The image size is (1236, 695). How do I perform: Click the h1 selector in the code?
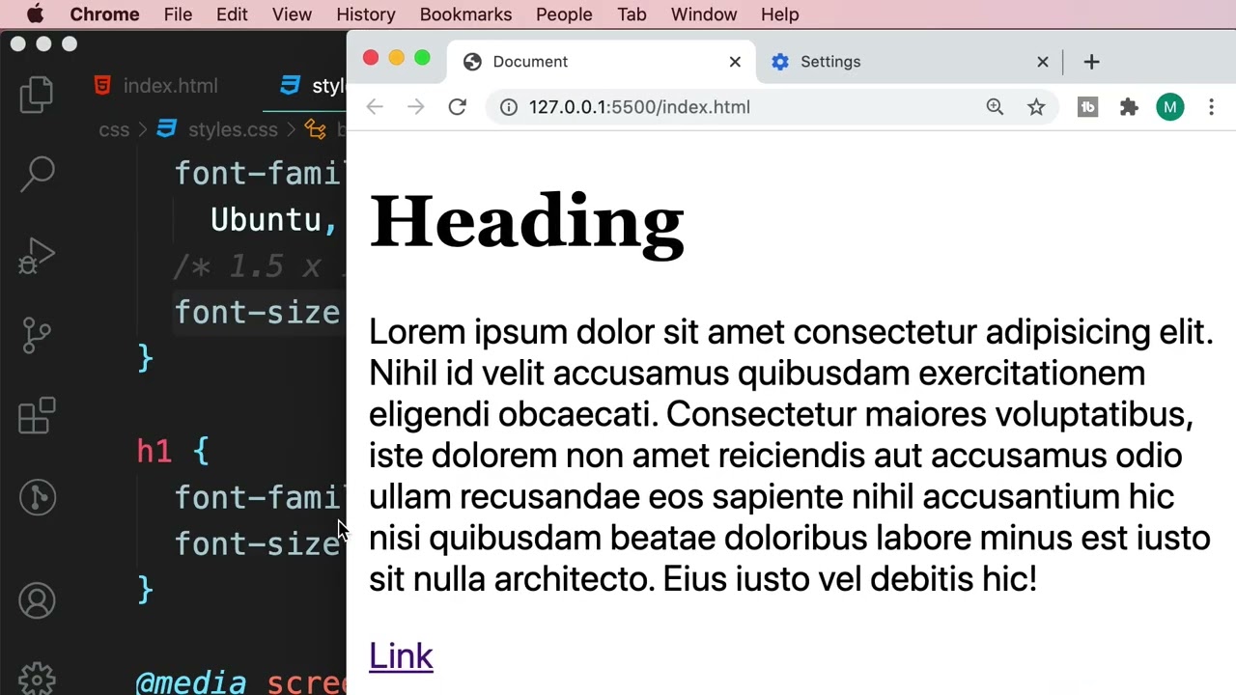154,451
